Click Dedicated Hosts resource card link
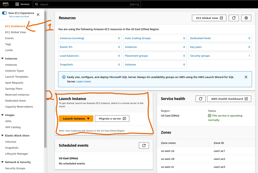The height and width of the screenshot is (173, 258). pyautogui.click(x=201, y=38)
